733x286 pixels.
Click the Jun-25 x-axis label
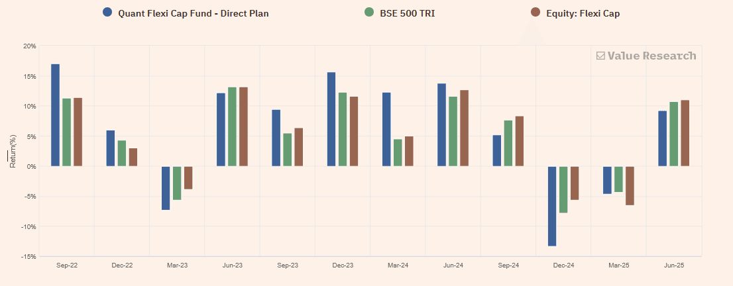[x=673, y=265]
